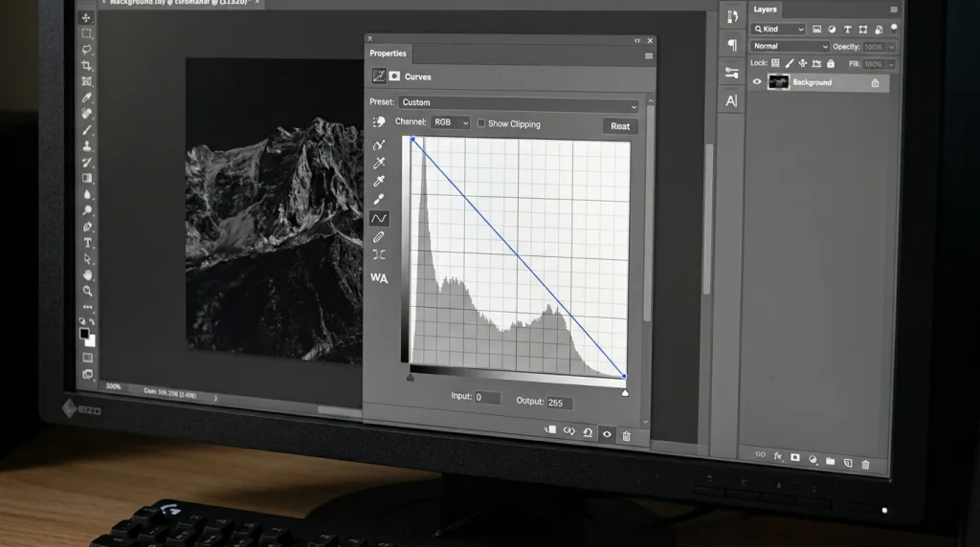Screen dimensions: 980x547
Task: Open the Preset Custom dropdown
Action: (518, 103)
